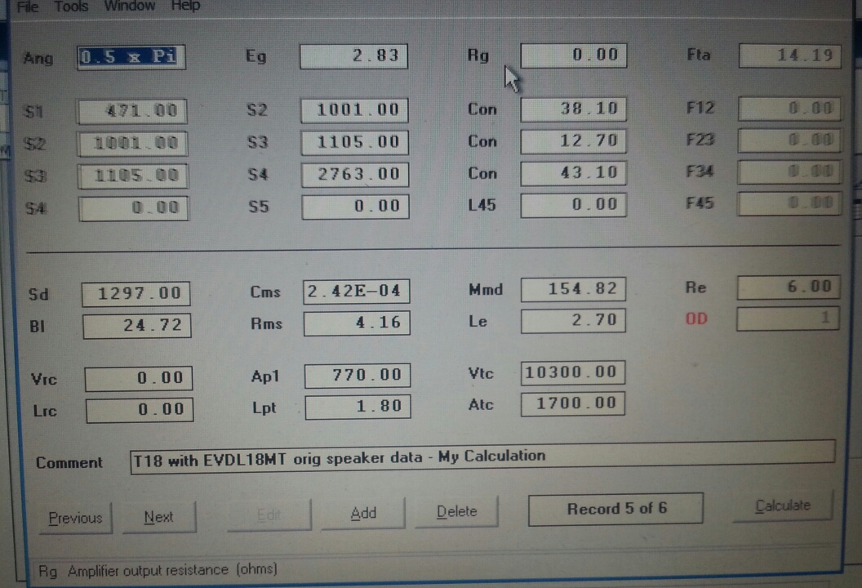Screen dimensions: 862x588
Task: Edit the Comment text box
Action: (482, 457)
